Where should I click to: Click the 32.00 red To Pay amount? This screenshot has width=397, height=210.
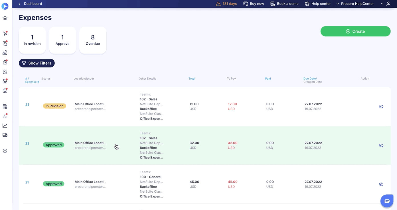pos(232,143)
